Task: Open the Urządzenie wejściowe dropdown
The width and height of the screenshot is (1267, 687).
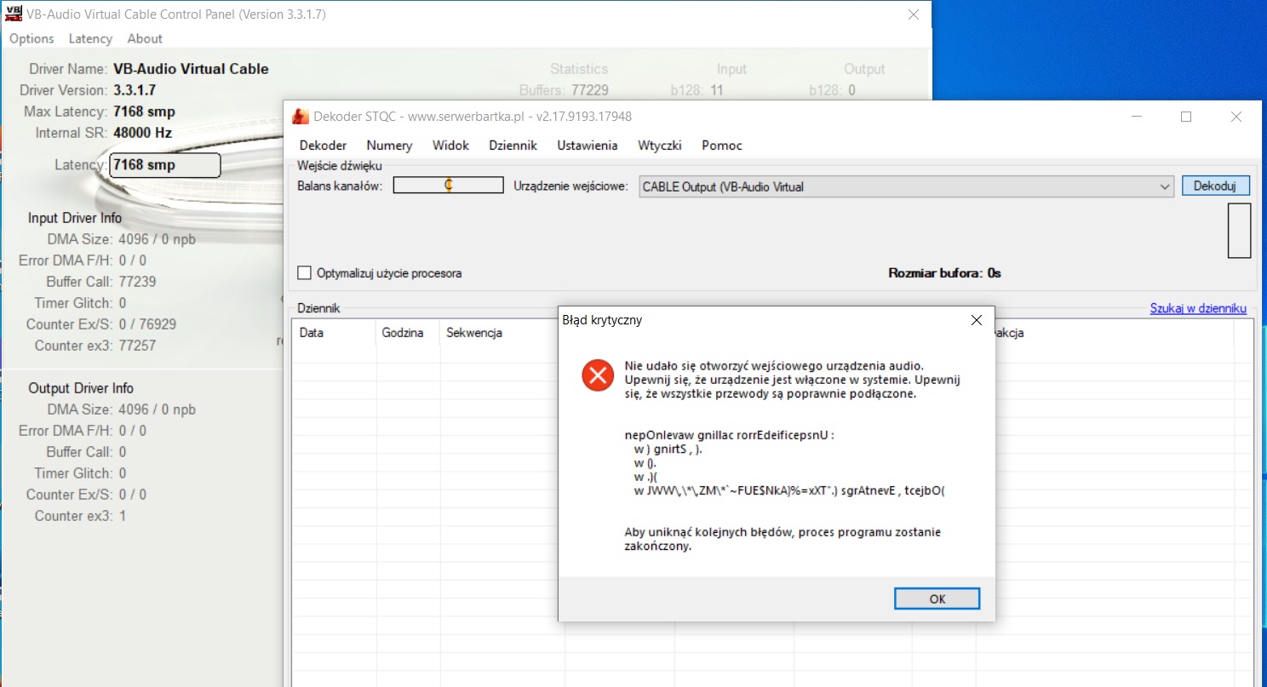Action: click(907, 186)
